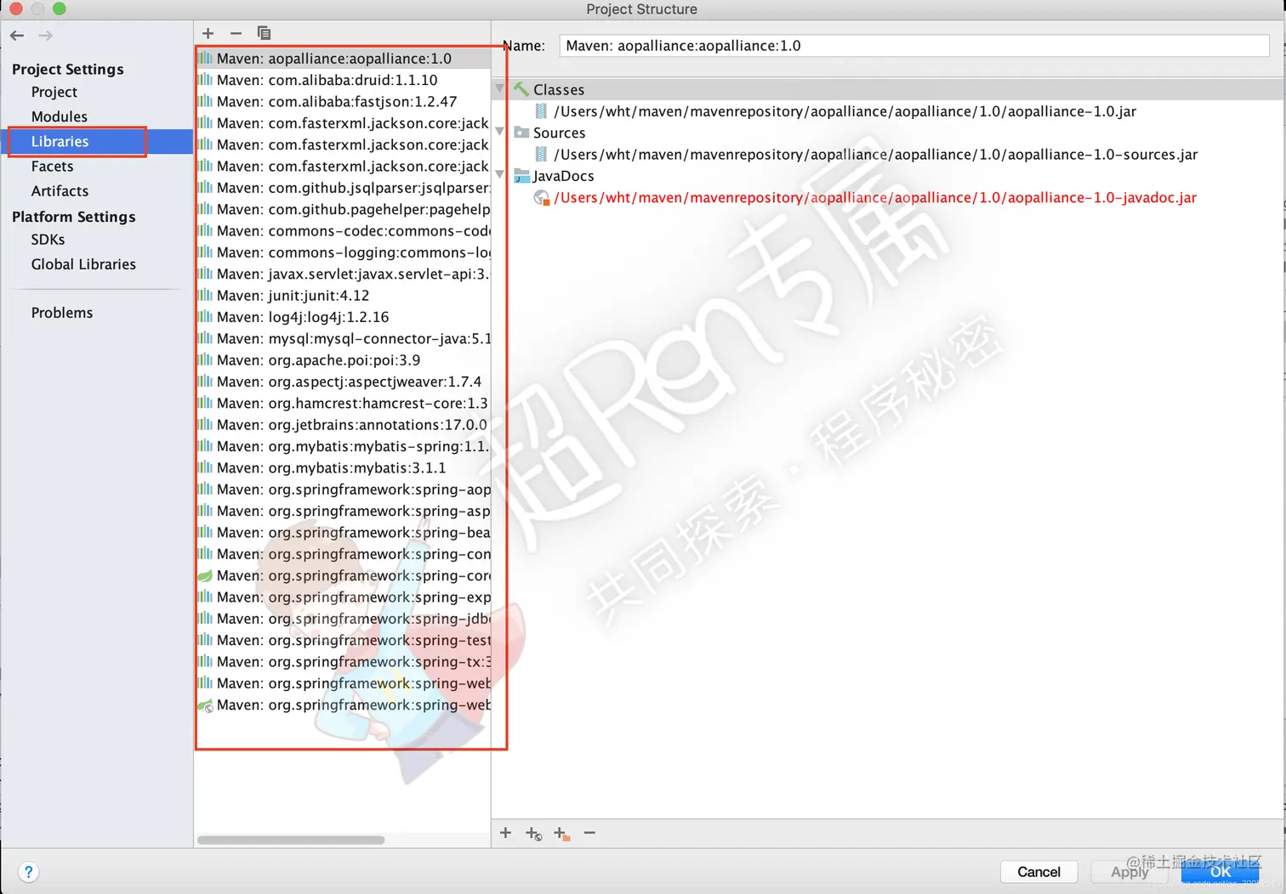Select Maven: hamcrest-core:1.3 library
The height and width of the screenshot is (894, 1286).
click(x=344, y=403)
